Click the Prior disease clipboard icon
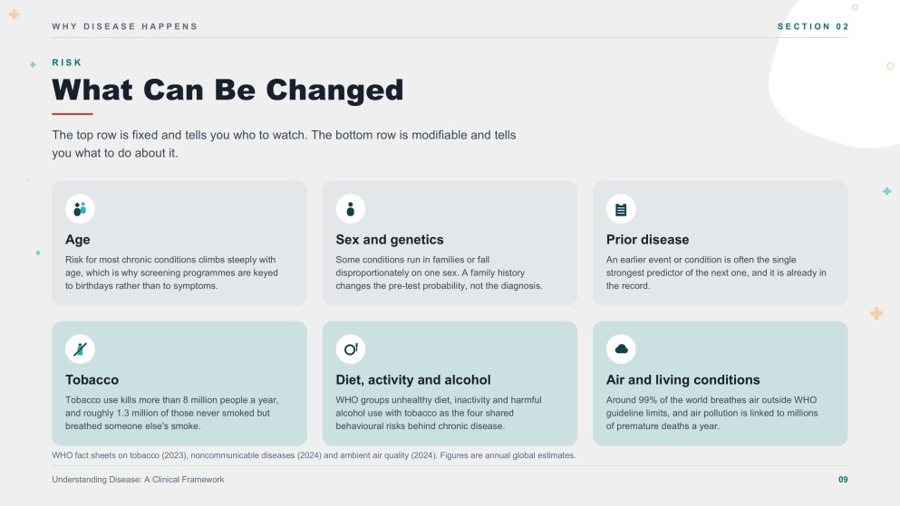Screen dimensions: 900x506 pyautogui.click(x=621, y=209)
